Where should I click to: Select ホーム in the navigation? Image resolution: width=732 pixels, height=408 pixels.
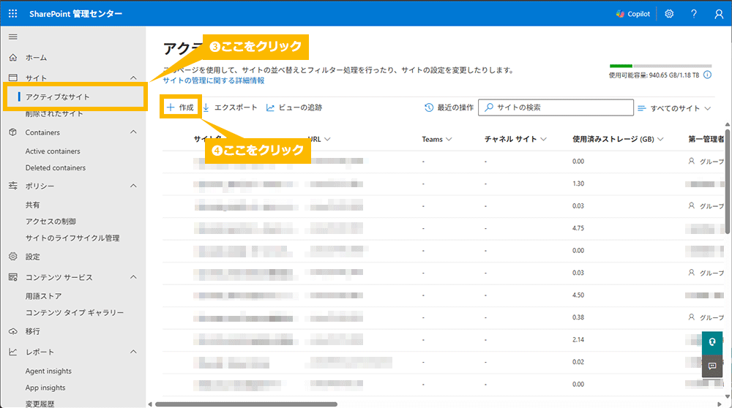pyautogui.click(x=36, y=58)
